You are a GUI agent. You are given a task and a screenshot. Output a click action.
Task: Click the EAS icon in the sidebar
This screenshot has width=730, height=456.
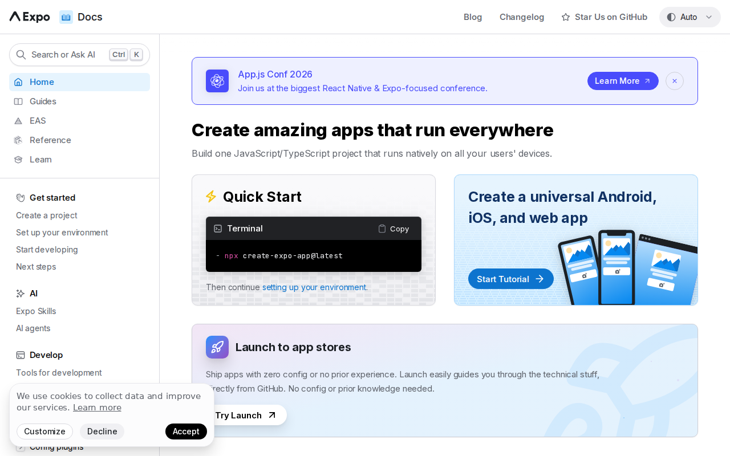(x=18, y=120)
